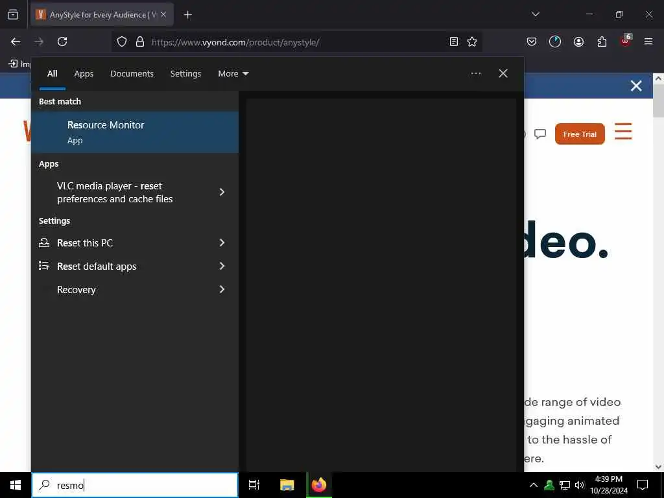Open Firefox hamburger application menu
This screenshot has height=498, width=664.
point(648,41)
